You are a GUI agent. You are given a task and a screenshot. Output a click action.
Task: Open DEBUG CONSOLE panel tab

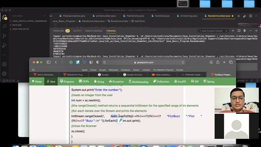[x=94, y=31]
